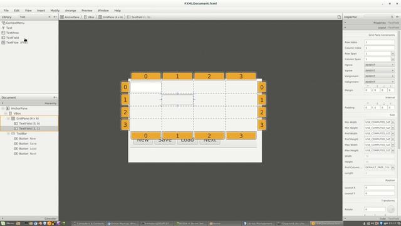Click the Column Index input field
The height and width of the screenshot is (226, 401).
[x=379, y=48]
